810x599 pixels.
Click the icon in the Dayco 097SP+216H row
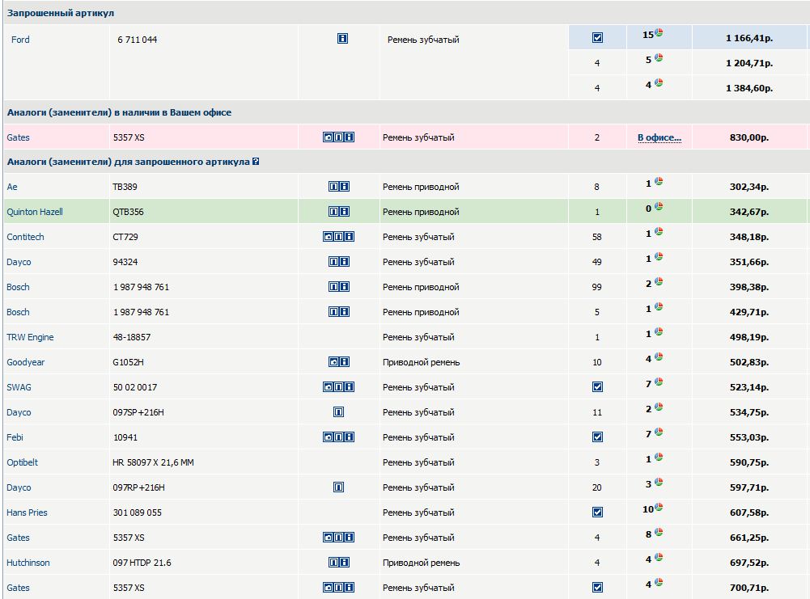point(338,412)
